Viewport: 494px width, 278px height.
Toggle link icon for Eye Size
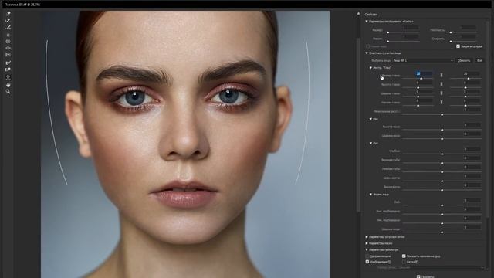point(441,75)
